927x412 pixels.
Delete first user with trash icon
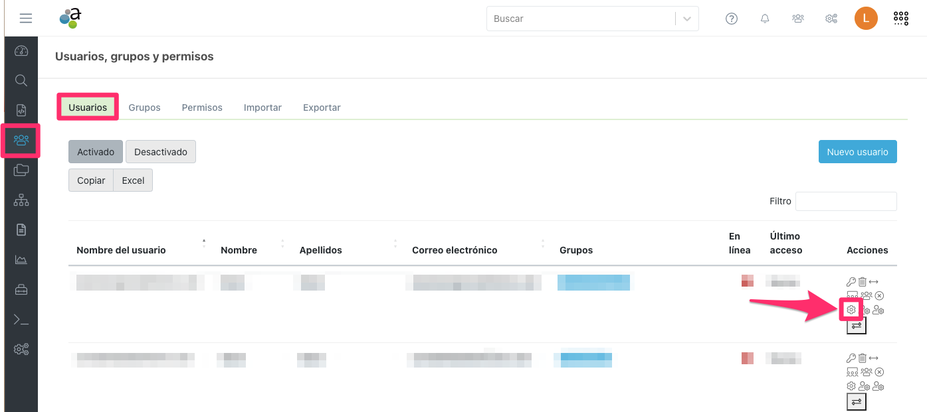pos(863,282)
